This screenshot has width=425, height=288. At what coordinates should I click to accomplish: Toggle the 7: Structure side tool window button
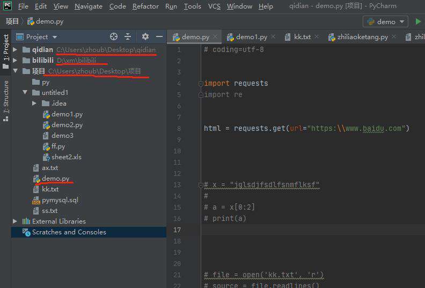[6, 100]
